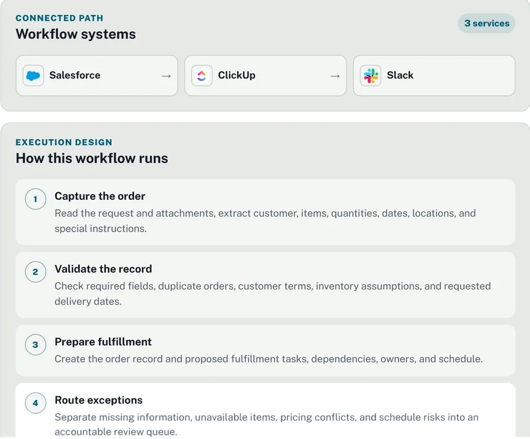
Task: Click the ClickUp logo icon
Action: [x=202, y=76]
